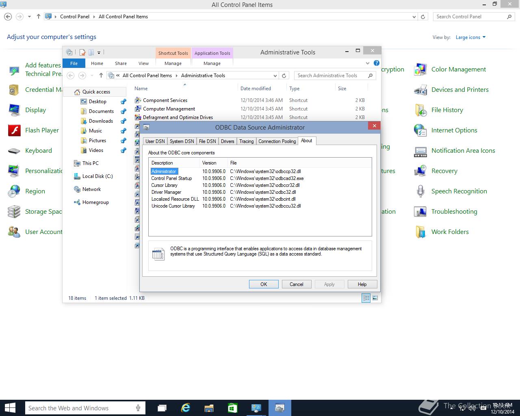Open the Home ribbon tab
This screenshot has width=520, height=416.
point(97,63)
